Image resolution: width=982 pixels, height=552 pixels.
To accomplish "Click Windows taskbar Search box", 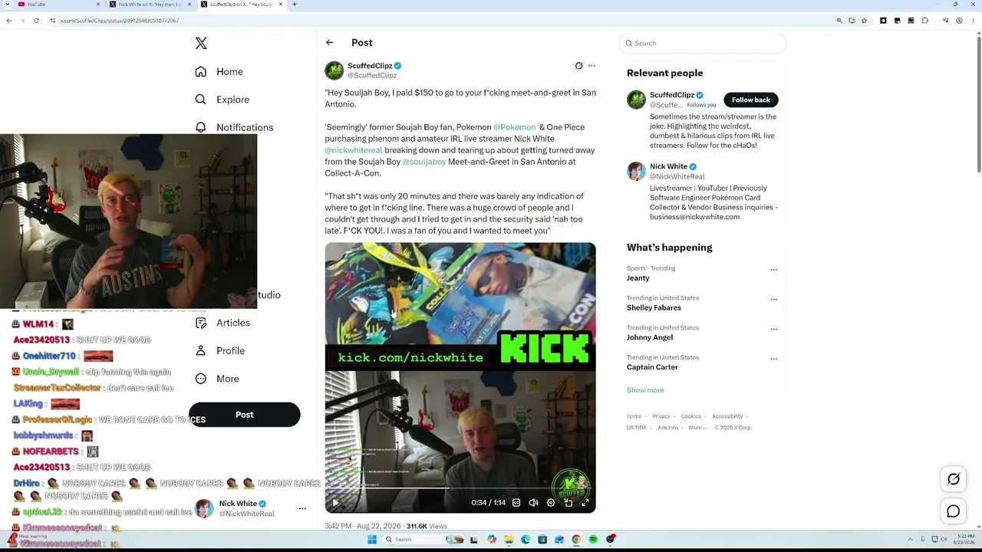I will (423, 540).
